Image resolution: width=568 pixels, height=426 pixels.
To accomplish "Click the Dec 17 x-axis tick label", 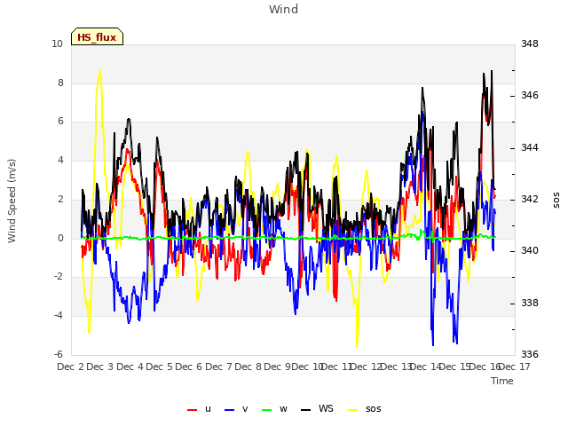I will click(517, 367).
